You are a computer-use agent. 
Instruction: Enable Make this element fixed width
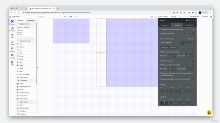click(193, 52)
